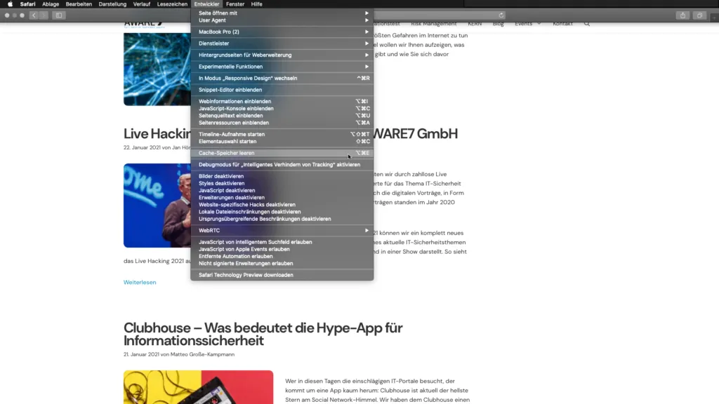
Task: Select 'Cache-Speicher leeren'
Action: 227,153
